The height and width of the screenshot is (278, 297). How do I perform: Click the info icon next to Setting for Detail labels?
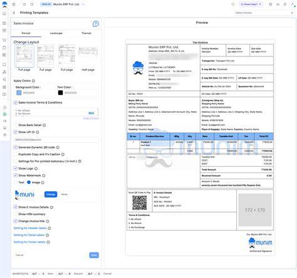[48, 235]
